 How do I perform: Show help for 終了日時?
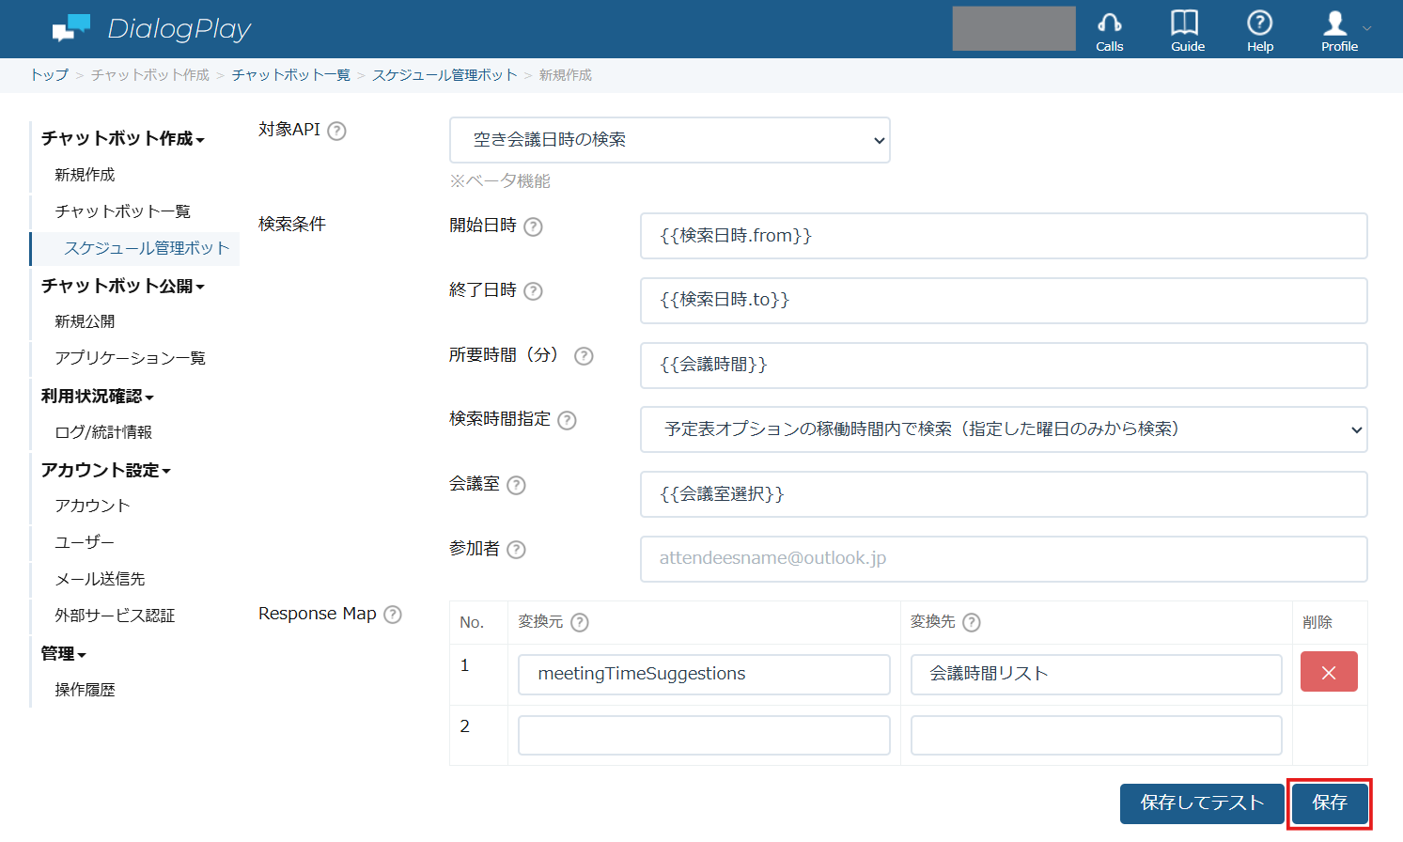click(533, 291)
